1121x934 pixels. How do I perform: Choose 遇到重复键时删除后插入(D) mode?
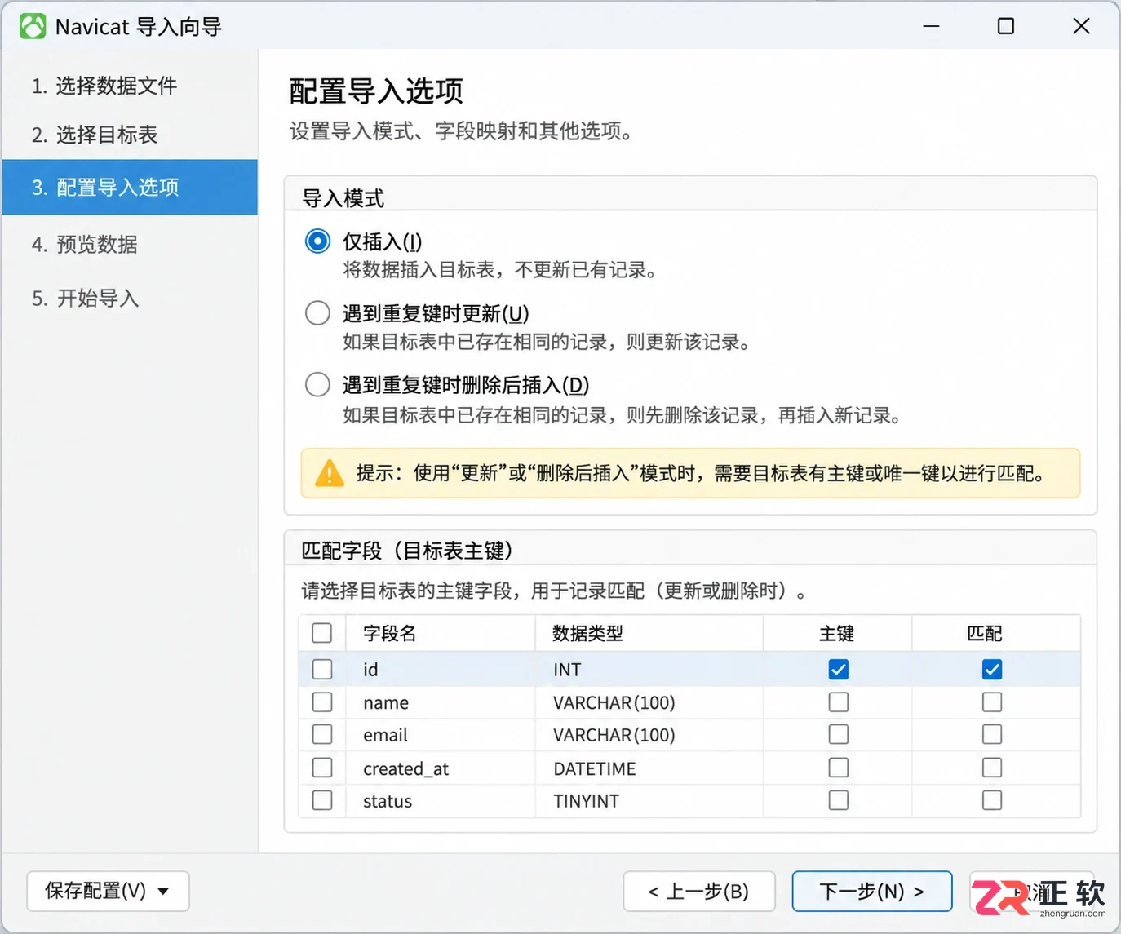pos(317,384)
